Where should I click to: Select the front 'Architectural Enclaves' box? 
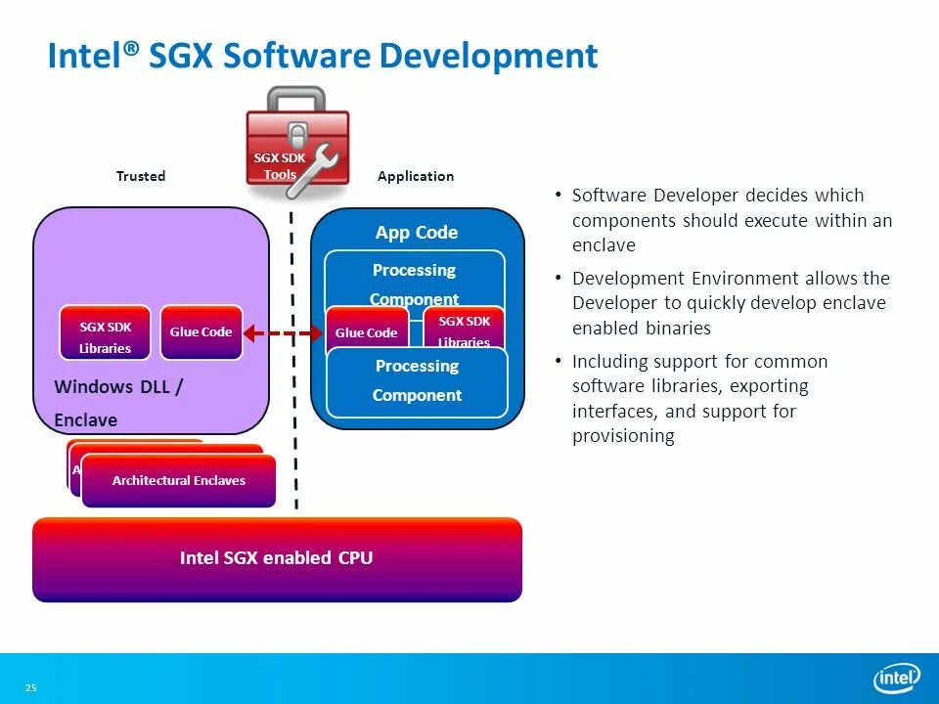(178, 481)
